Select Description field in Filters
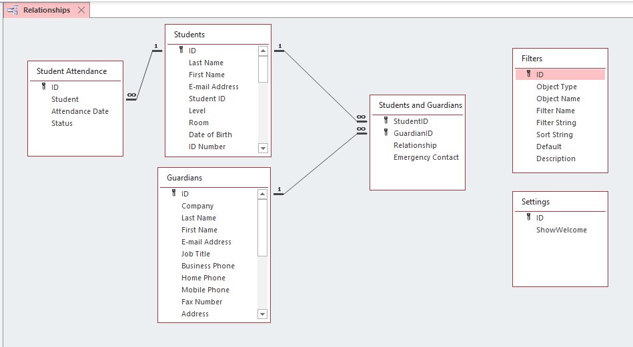Screen dimensions: 633x347 pyautogui.click(x=556, y=159)
